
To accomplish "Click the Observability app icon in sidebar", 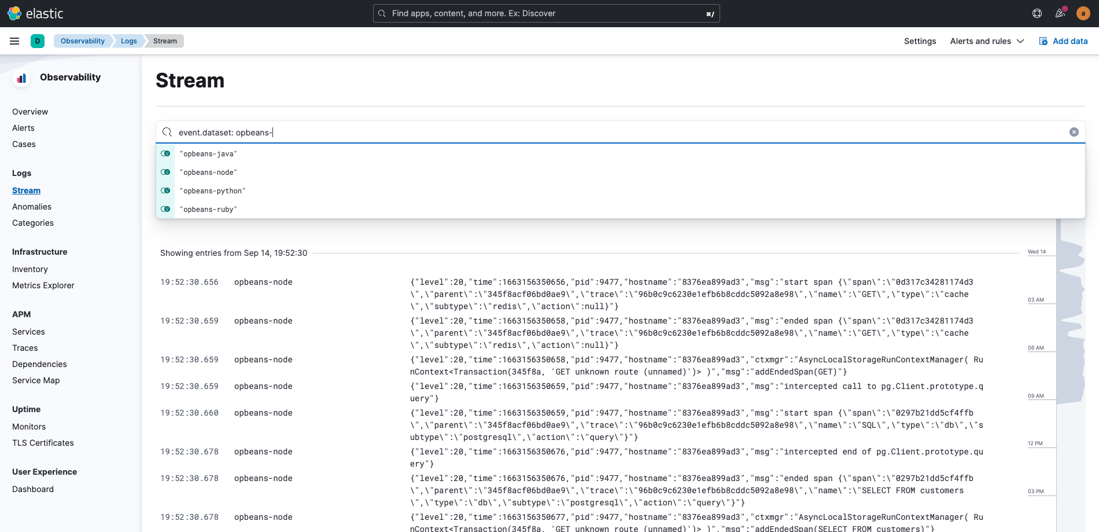I will [x=21, y=78].
